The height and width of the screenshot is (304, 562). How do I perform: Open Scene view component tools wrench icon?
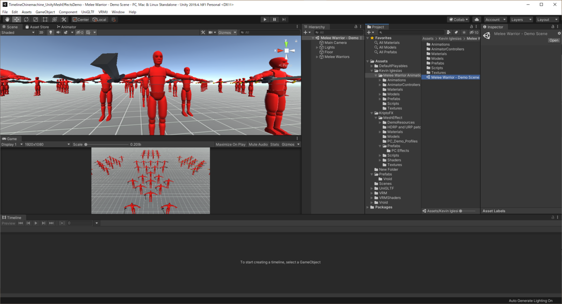tap(203, 33)
